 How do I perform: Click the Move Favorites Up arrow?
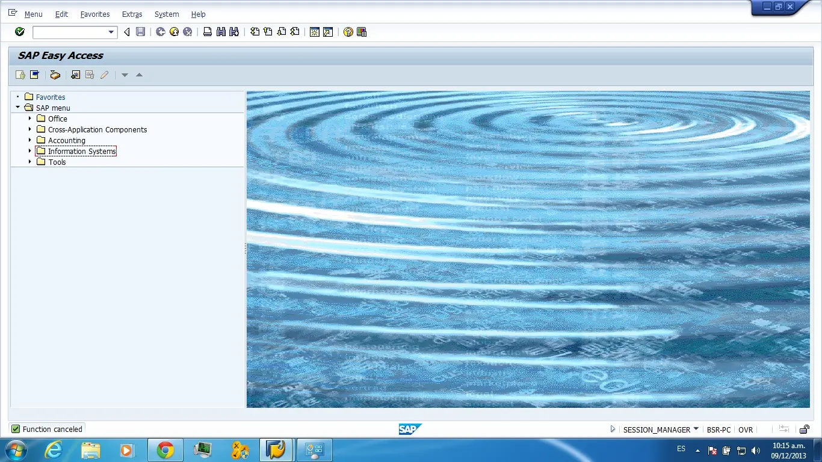coord(139,75)
